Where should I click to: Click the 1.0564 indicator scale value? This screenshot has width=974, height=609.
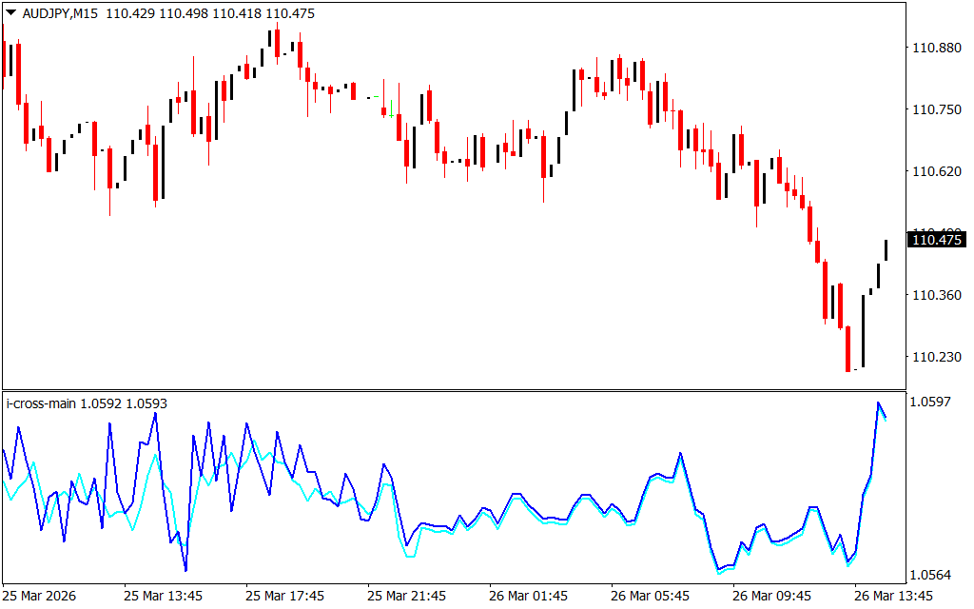pyautogui.click(x=931, y=575)
